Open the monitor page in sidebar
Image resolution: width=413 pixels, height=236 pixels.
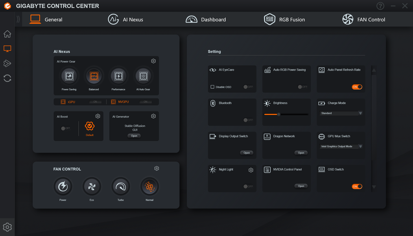pos(7,49)
